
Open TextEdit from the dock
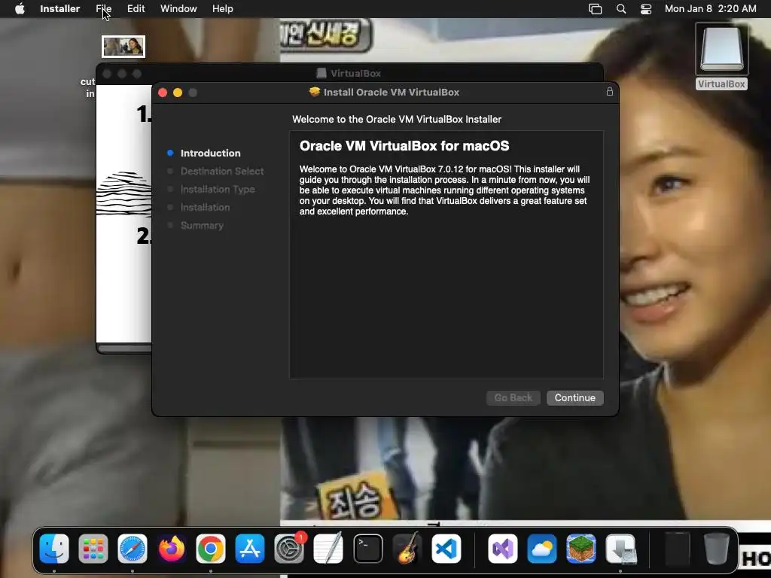[328, 549]
